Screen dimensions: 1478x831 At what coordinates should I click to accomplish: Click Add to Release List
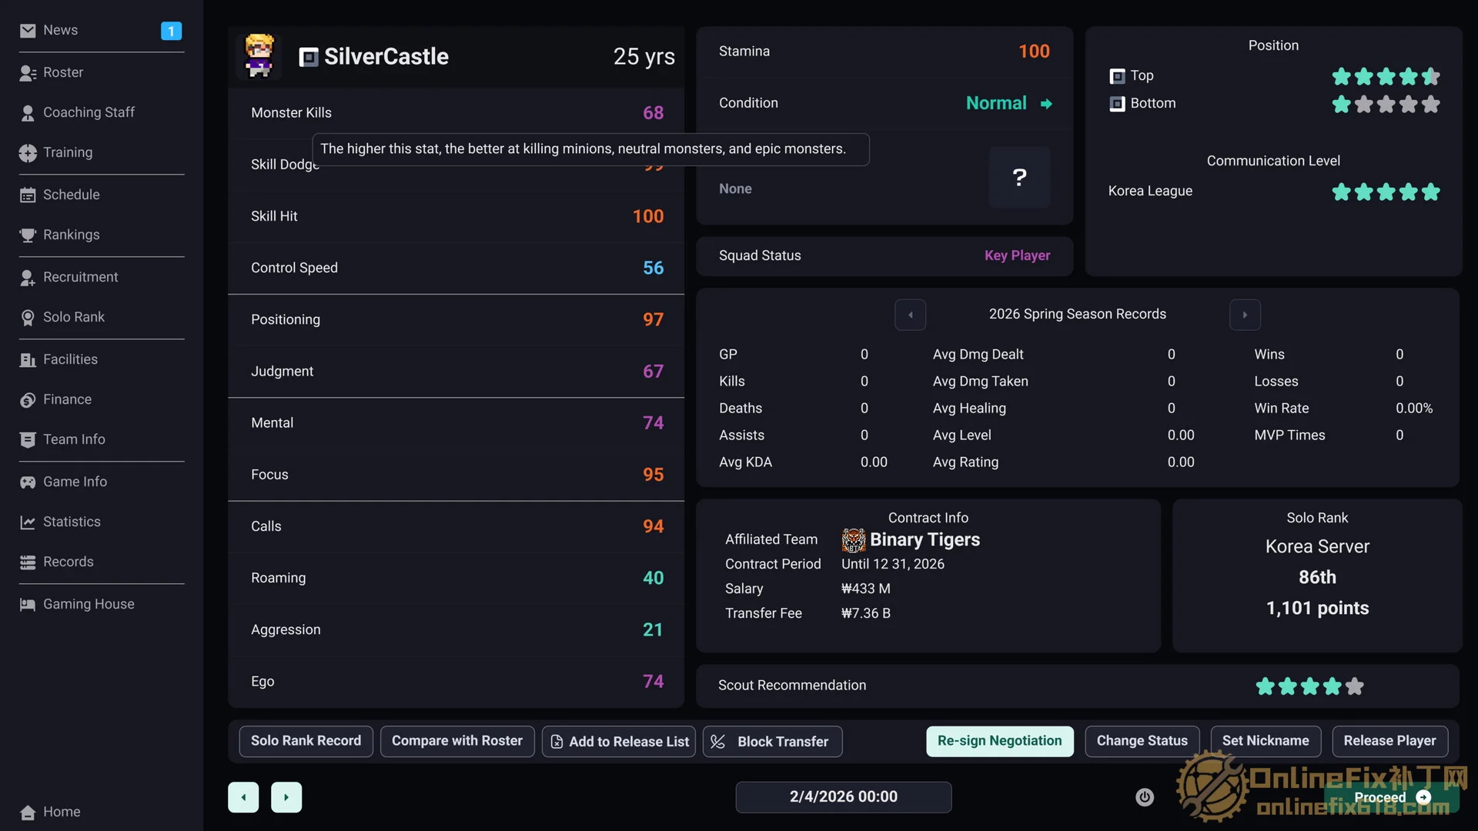click(x=619, y=742)
